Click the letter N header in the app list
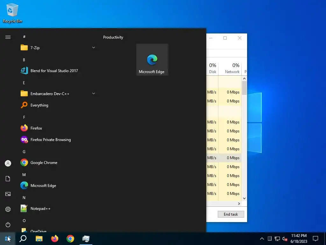 [x=24, y=198]
